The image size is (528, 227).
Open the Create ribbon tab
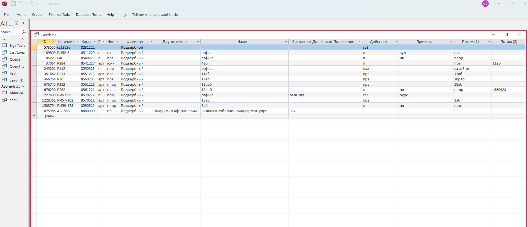[37, 14]
